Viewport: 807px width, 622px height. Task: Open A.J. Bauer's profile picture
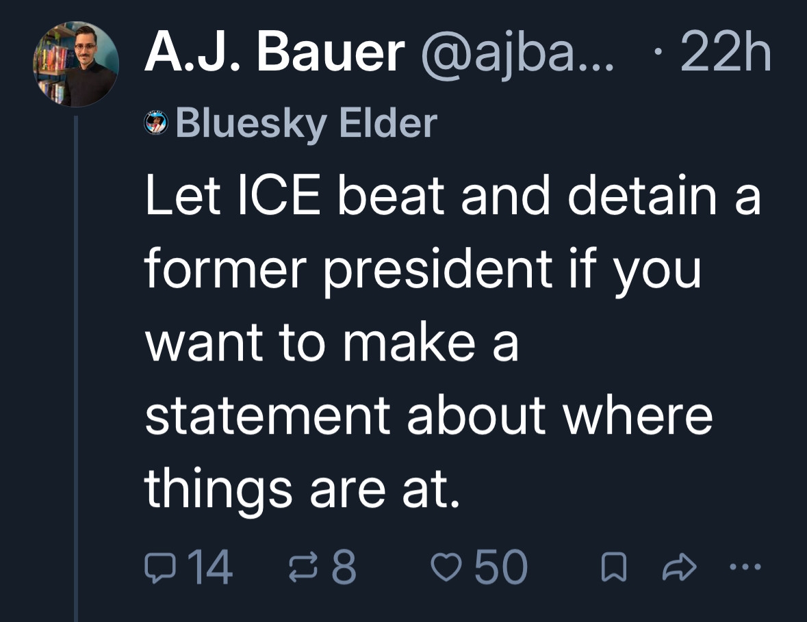(76, 64)
